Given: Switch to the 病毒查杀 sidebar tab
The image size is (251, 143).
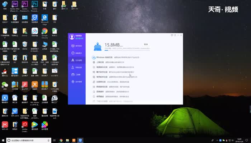Looking at the screenshot, I should click(x=77, y=53).
